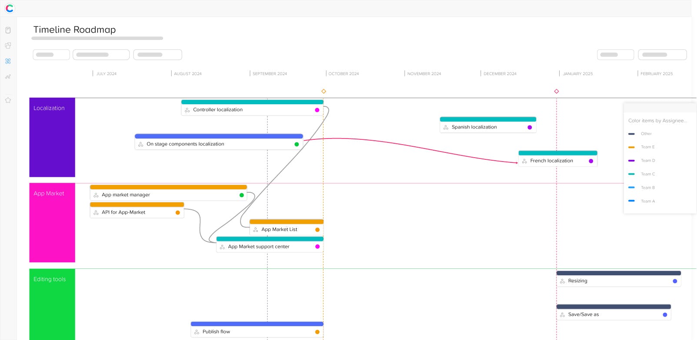Click the OCTOBER 2024 timeline header
This screenshot has width=697, height=340.
pyautogui.click(x=343, y=74)
